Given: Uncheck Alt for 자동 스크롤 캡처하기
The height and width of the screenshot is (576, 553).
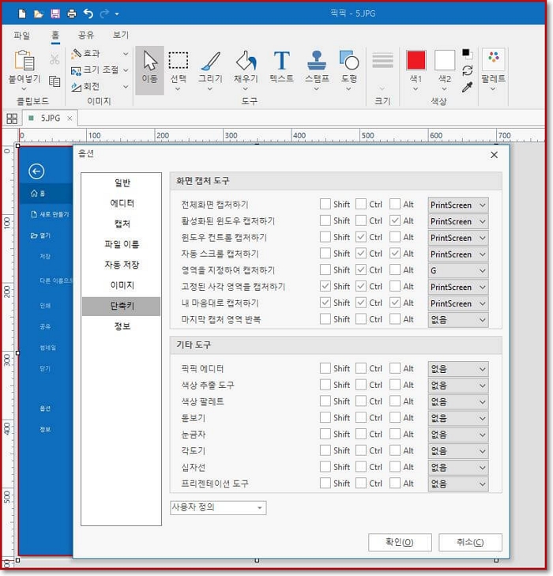Looking at the screenshot, I should [x=395, y=253].
